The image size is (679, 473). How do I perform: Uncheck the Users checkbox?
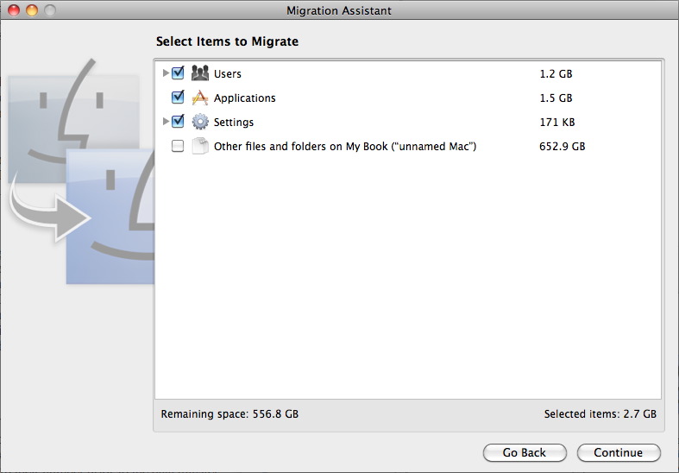(x=178, y=73)
